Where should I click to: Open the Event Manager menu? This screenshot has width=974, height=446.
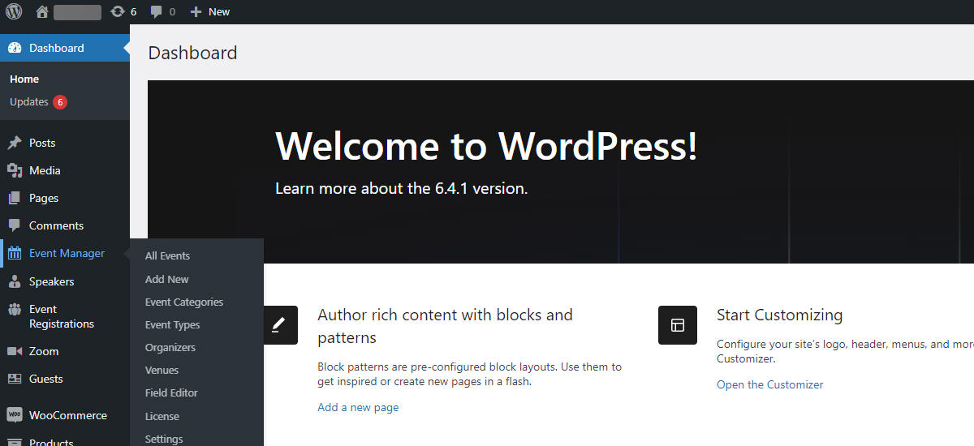[x=65, y=253]
